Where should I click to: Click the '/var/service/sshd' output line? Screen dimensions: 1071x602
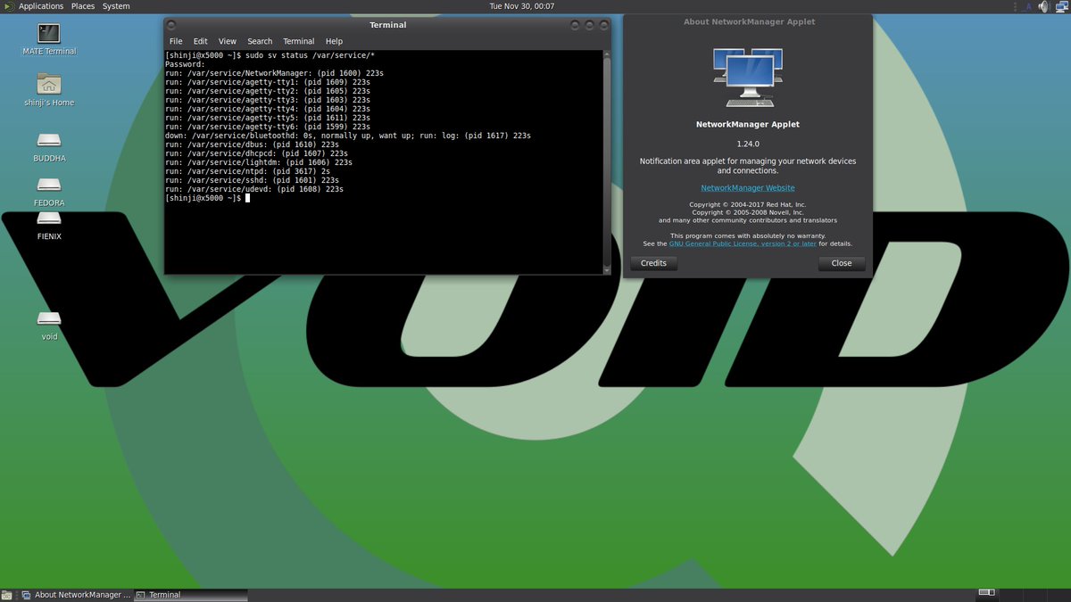[252, 180]
